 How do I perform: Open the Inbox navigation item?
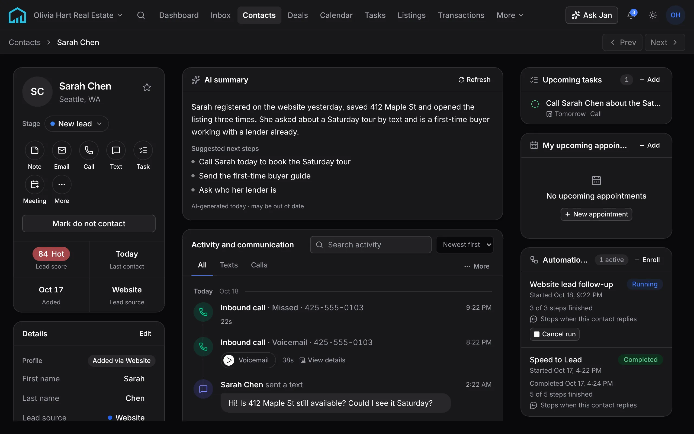tap(220, 15)
